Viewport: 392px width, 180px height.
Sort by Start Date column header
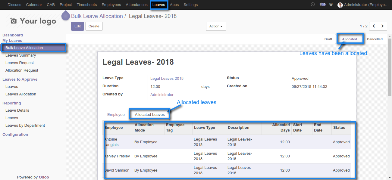[302, 128]
